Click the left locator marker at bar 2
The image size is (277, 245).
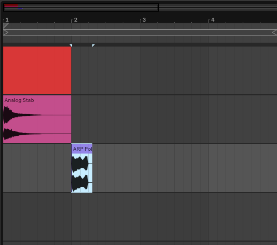pos(71,45)
